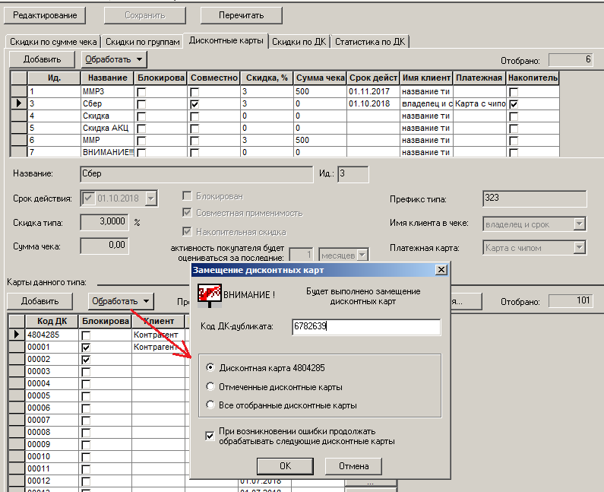604x492 pixels.
Task: Select the ВНИМАНИЕ!!! row in types table
Action: pyautogui.click(x=284, y=152)
